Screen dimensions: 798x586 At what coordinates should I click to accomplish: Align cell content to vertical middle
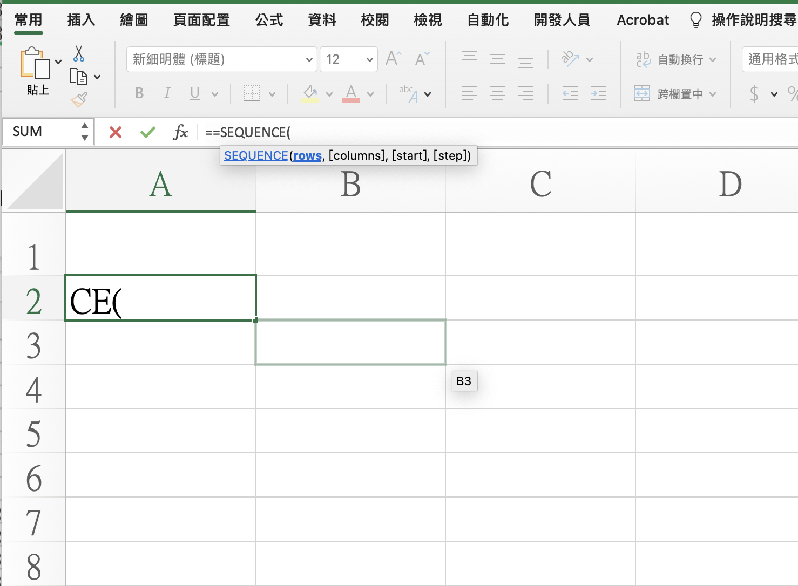(x=498, y=58)
